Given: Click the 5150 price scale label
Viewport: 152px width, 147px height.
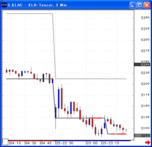Looking at the screenshot, I should coord(145,106).
